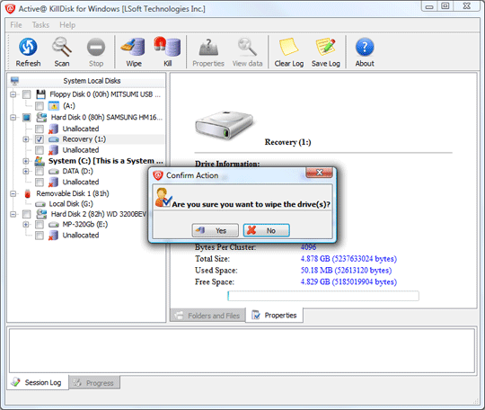Click inside the Session Log text area

(242, 351)
